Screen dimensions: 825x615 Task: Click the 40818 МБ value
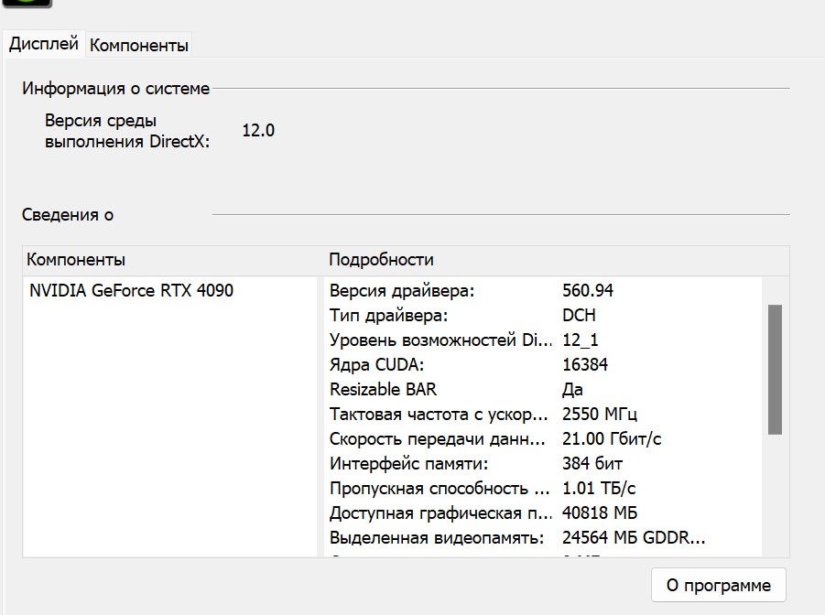600,512
